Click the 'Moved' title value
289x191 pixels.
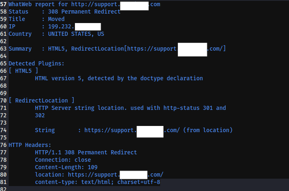tap(56, 19)
